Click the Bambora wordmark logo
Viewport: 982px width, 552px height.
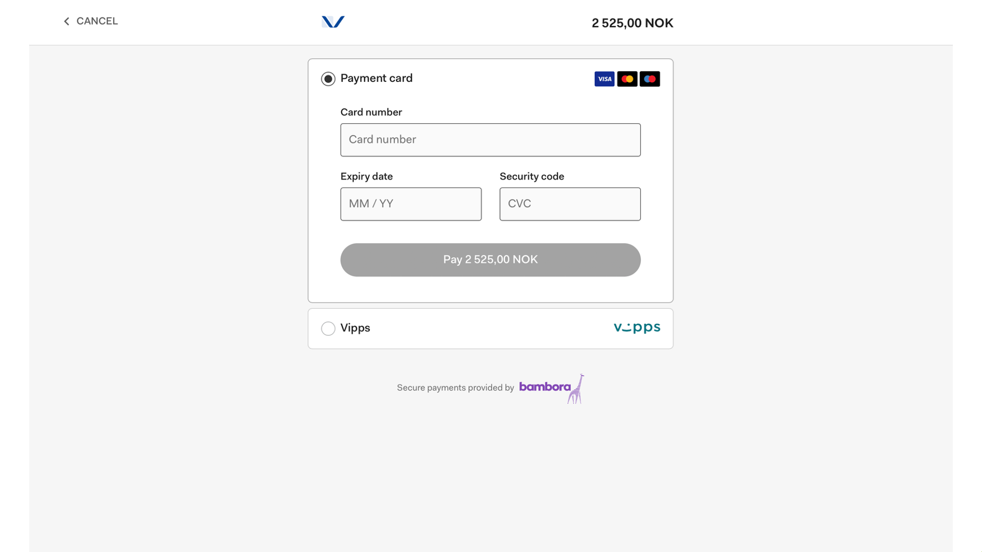pos(545,387)
